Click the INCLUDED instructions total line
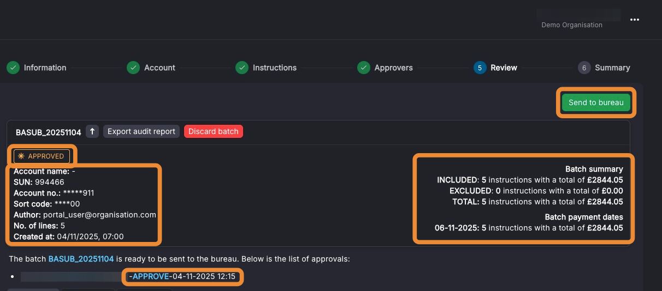This screenshot has height=291, width=662. (x=530, y=180)
